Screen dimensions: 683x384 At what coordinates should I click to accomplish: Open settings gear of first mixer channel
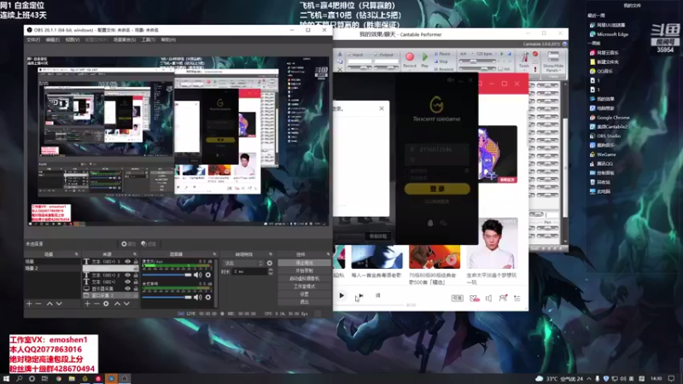208,275
